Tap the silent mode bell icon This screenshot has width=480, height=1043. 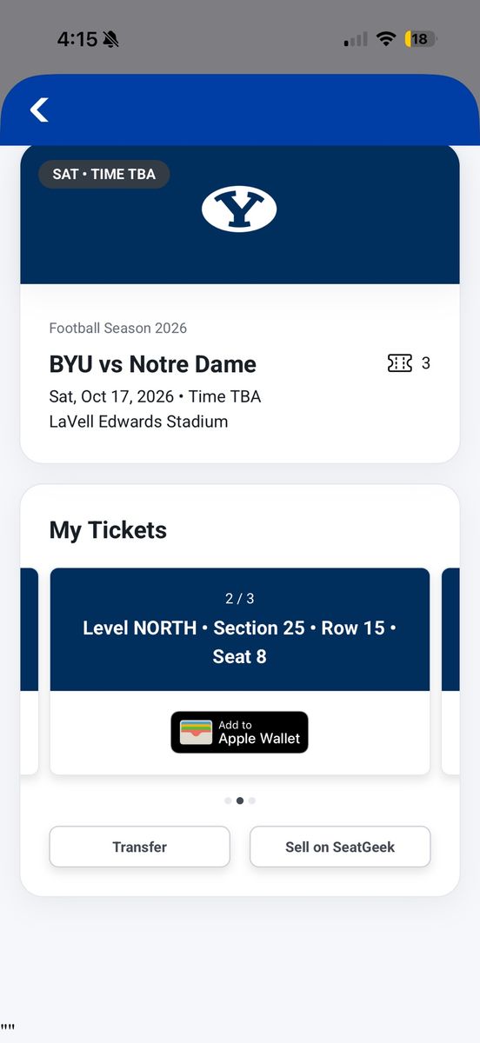(111, 39)
